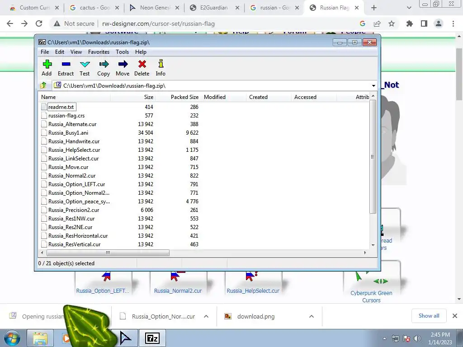Open Russia_Option_LEFT link on webpage
This screenshot has width=463, height=347.
[x=103, y=291]
